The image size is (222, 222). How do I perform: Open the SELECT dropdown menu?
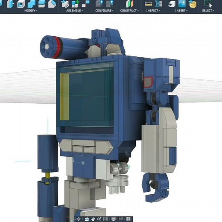point(208,11)
